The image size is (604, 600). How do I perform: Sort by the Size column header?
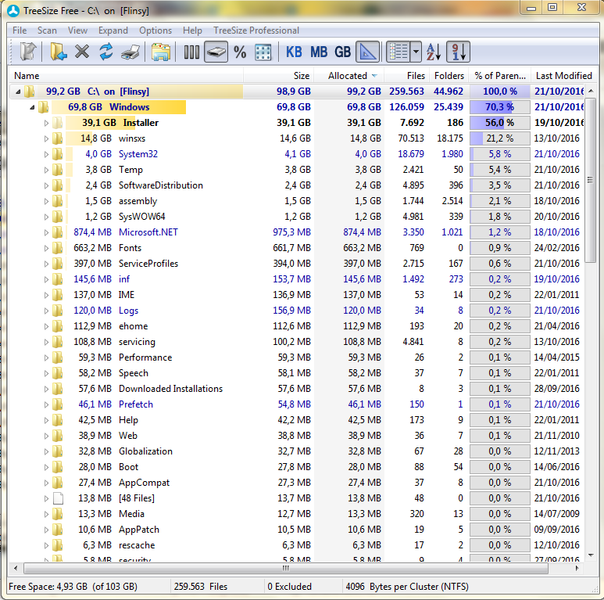tap(279, 76)
